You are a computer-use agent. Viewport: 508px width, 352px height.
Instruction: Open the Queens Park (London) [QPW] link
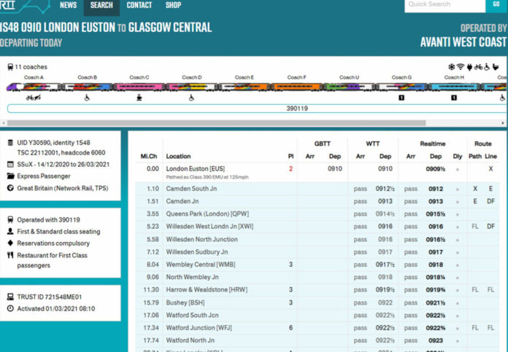[x=207, y=214]
